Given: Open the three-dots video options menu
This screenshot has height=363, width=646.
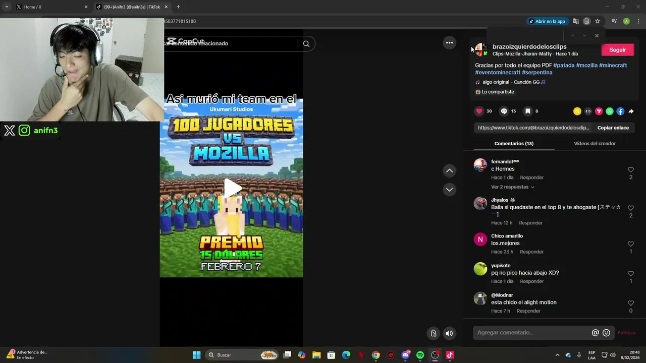Looking at the screenshot, I should pos(449,43).
